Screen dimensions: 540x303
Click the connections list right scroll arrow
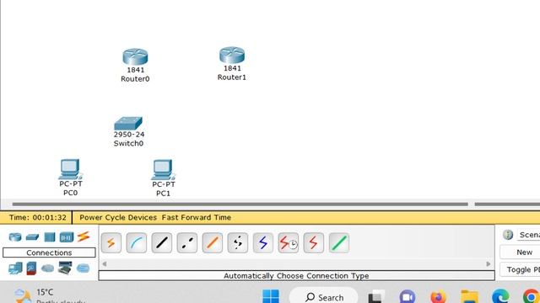click(489, 263)
